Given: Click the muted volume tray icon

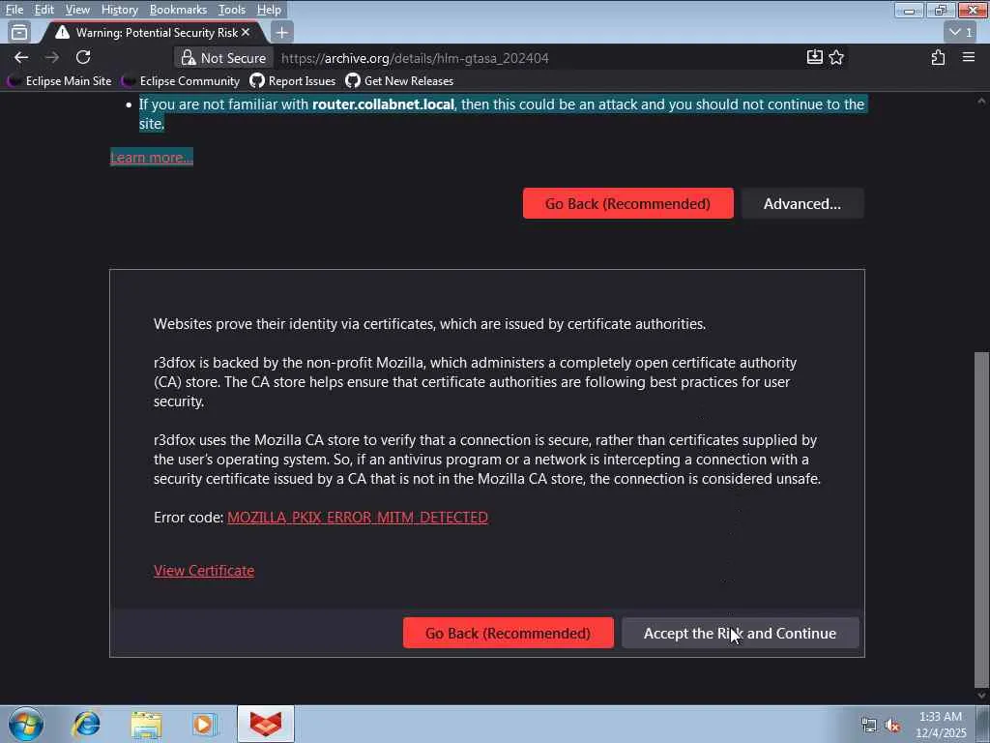Looking at the screenshot, I should pyautogui.click(x=892, y=726).
